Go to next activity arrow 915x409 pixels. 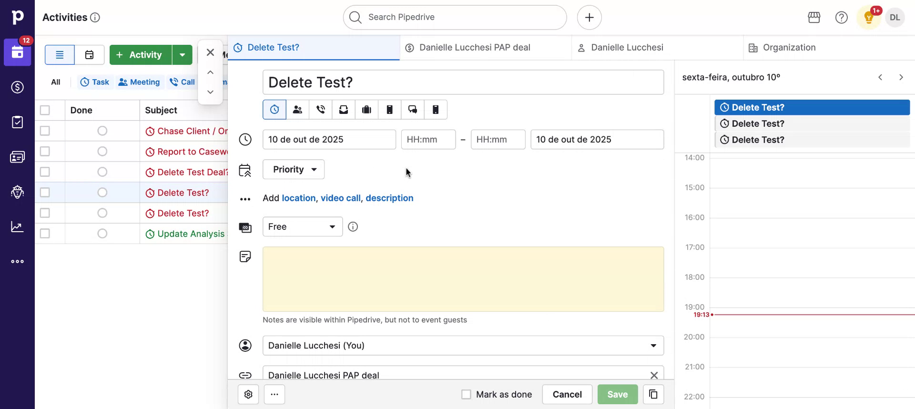click(x=210, y=92)
